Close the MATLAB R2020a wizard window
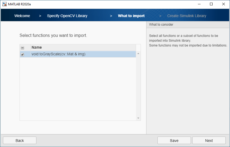 (223, 4)
